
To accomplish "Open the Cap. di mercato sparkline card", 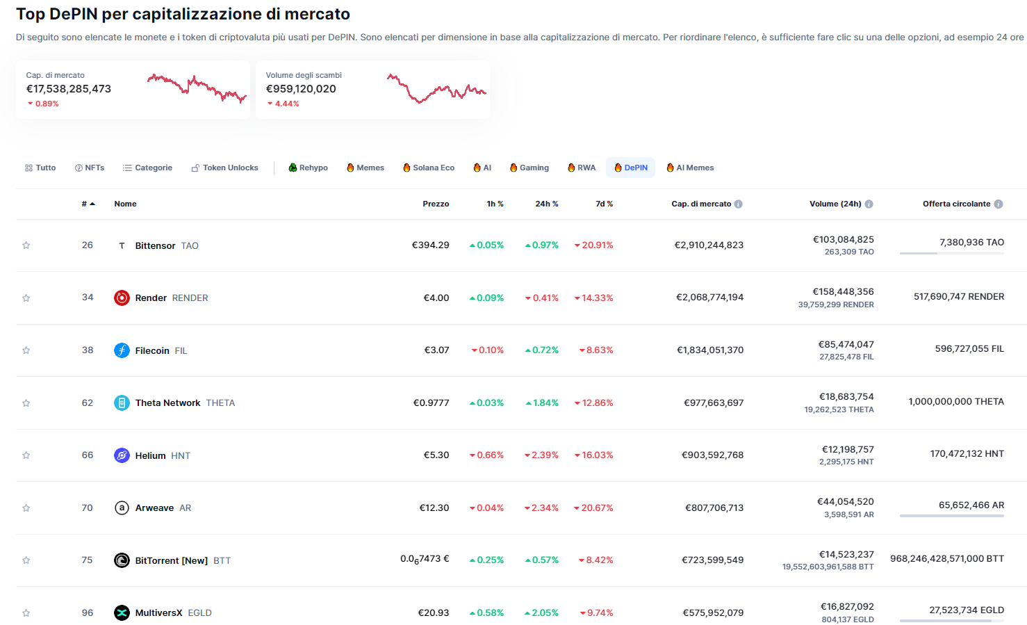I will [133, 90].
